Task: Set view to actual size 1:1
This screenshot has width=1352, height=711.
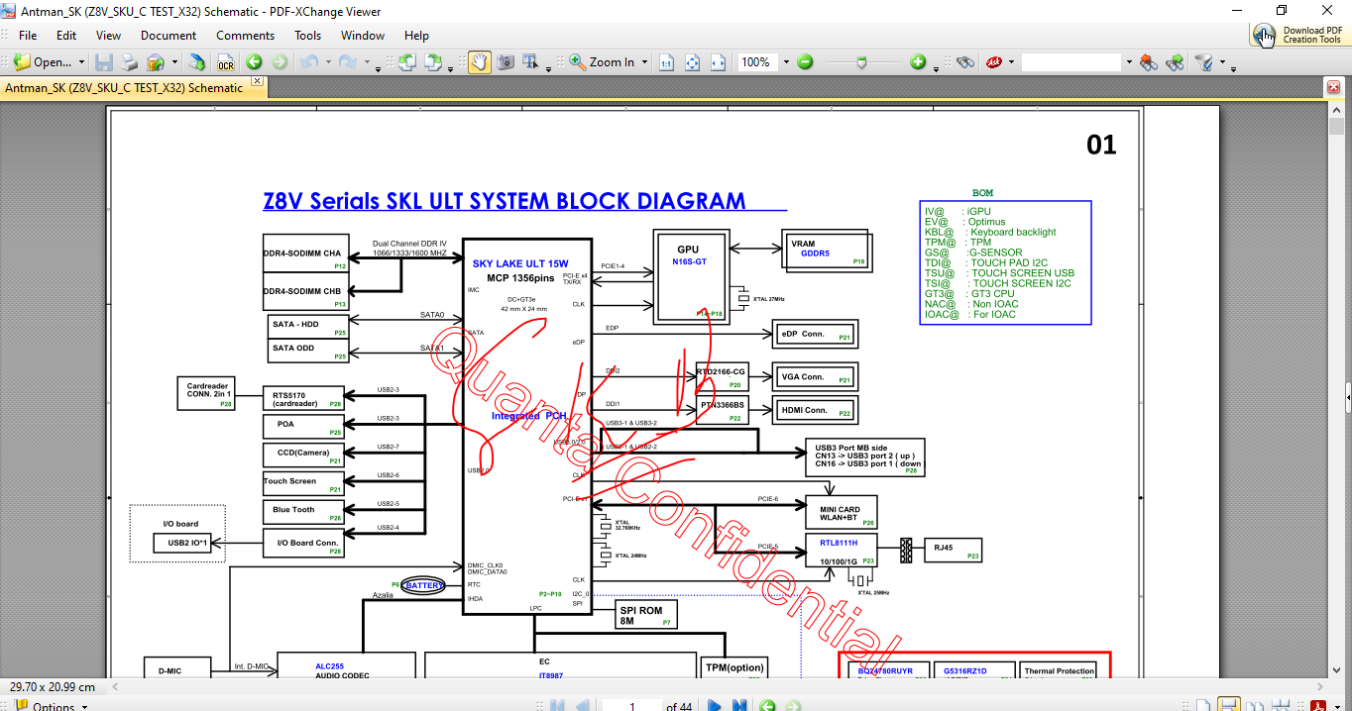Action: click(x=667, y=62)
